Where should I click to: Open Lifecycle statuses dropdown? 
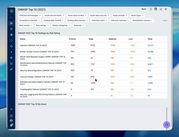point(120,20)
